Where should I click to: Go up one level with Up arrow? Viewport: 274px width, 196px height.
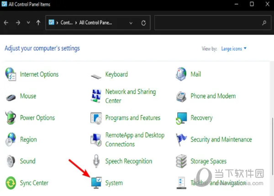click(38, 22)
